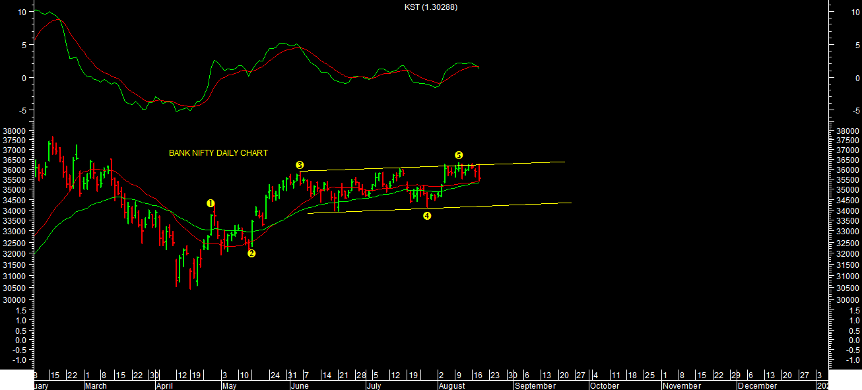Click 30000 on the right price axis
Viewport: 862px width, 390px height.
(847, 300)
